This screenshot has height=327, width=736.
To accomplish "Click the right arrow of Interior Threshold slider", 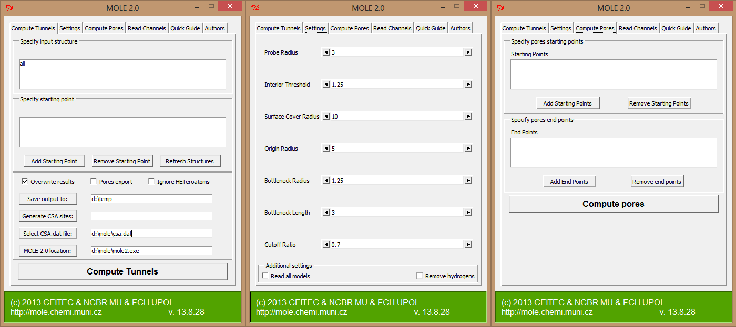I will [468, 85].
